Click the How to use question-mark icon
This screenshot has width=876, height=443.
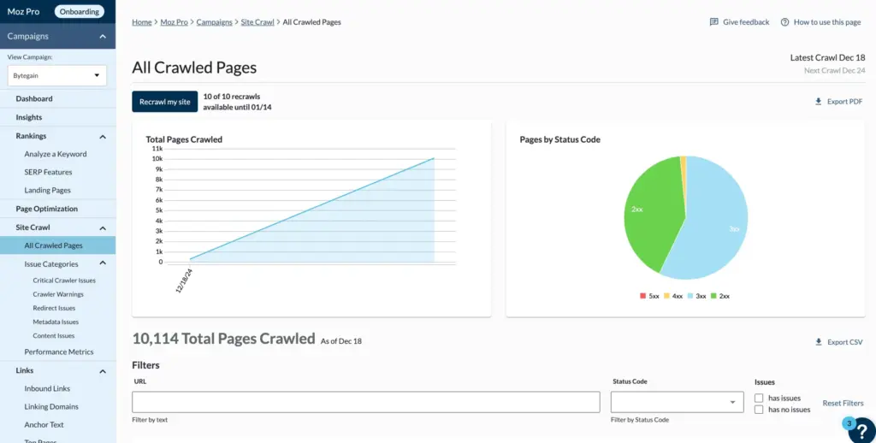[x=784, y=21]
